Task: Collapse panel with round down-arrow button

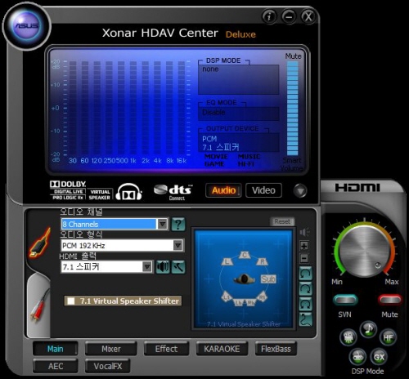Action: point(300,190)
